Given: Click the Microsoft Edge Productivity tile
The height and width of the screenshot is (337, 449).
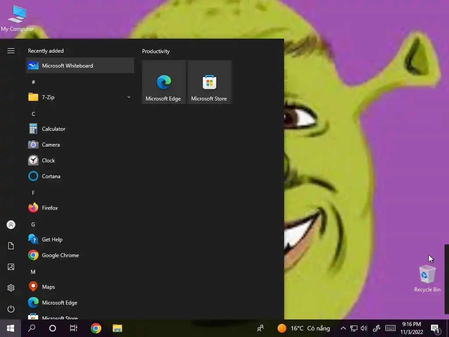Looking at the screenshot, I should [164, 82].
